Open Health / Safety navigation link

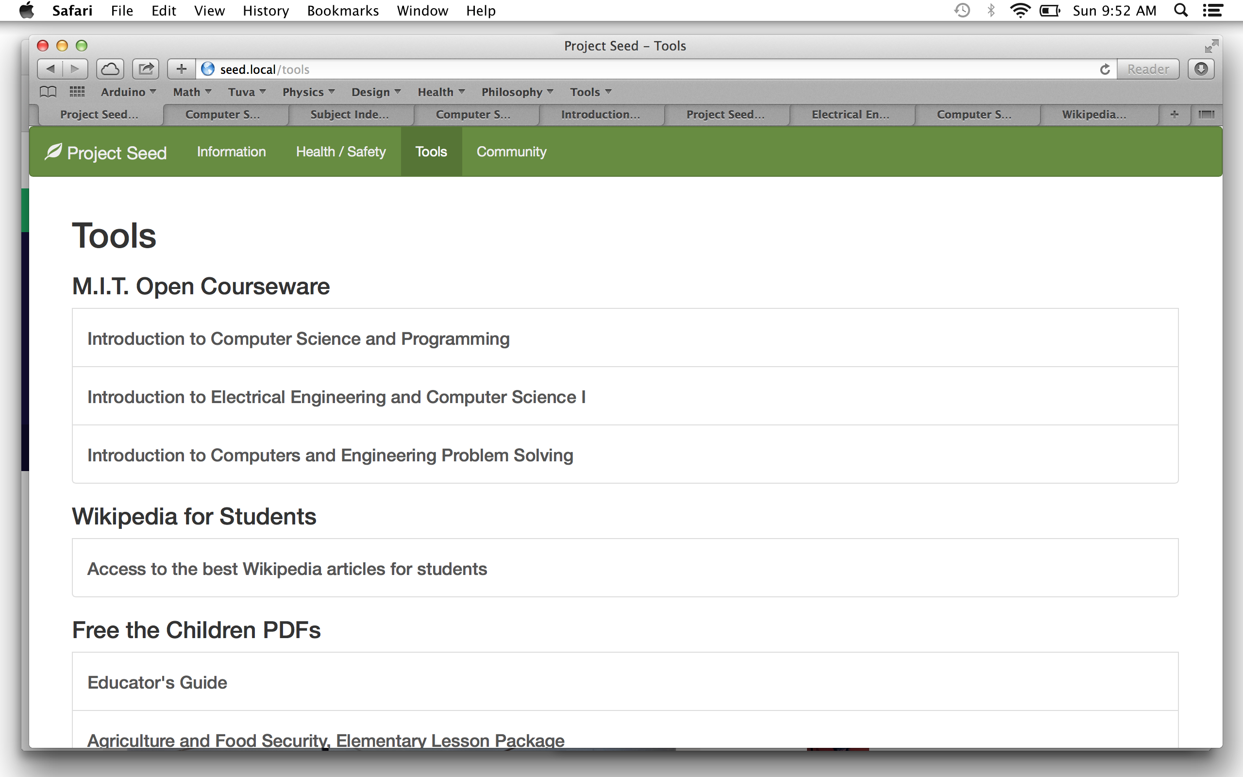(x=340, y=152)
